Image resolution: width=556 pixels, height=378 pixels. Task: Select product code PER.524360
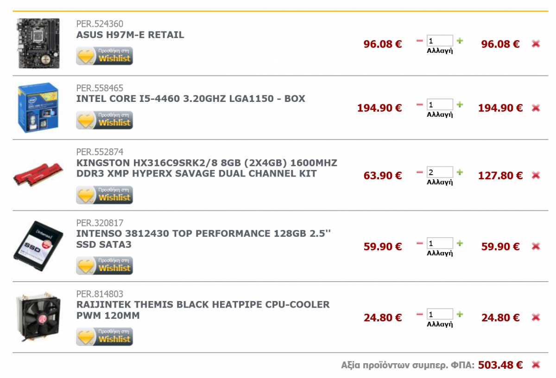point(100,24)
